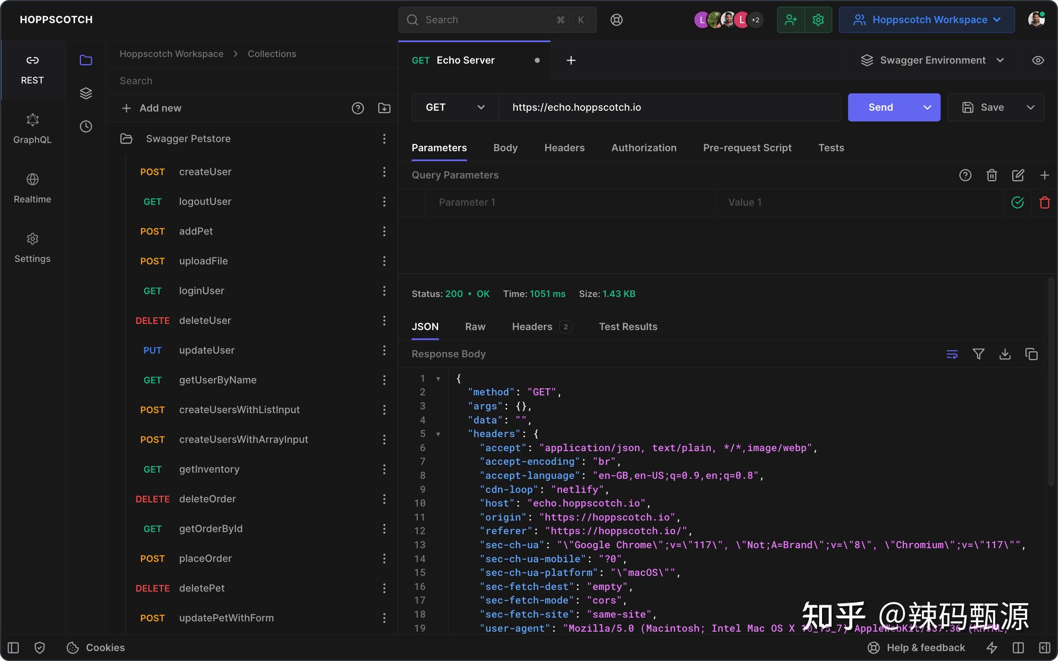1058x661 pixels.
Task: Open the History panel via clock icon
Action: pyautogui.click(x=85, y=126)
